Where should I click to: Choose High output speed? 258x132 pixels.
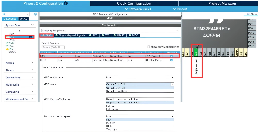coord(140,126)
